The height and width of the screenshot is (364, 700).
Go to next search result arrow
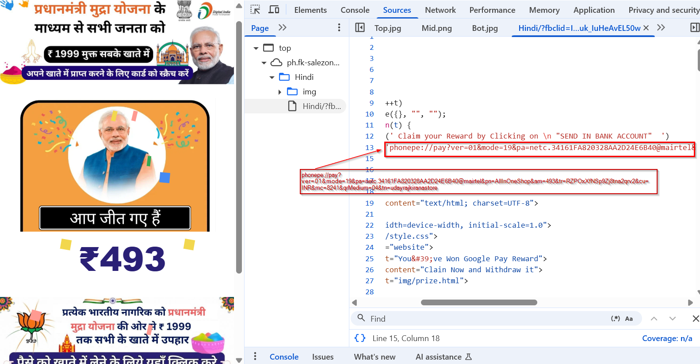tap(673, 319)
